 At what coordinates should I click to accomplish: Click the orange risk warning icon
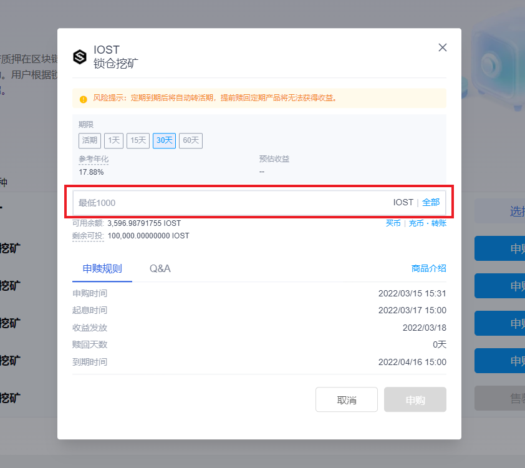click(x=84, y=99)
